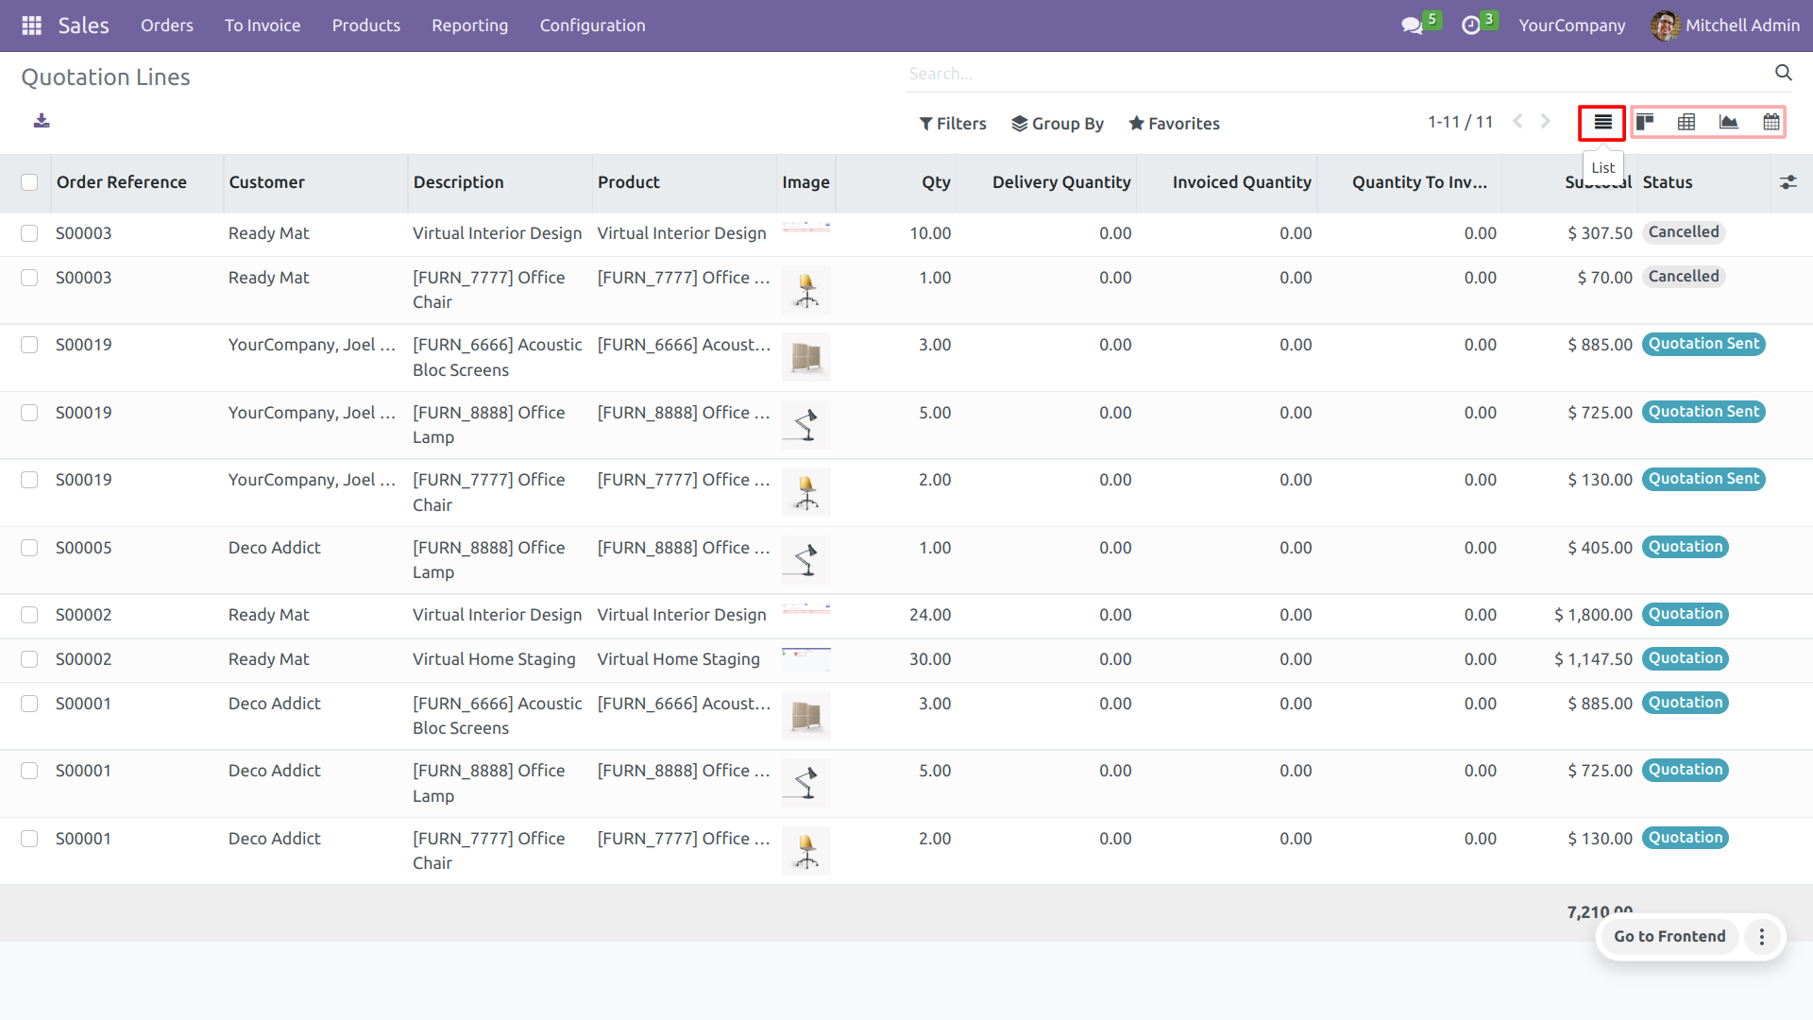
Task: Open the Reporting menu
Action: coord(469,25)
